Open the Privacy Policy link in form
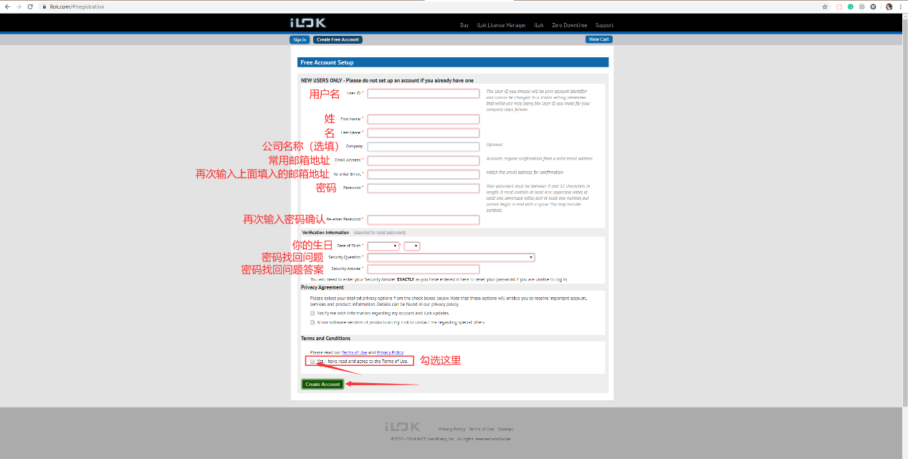This screenshot has height=459, width=908. 391,352
